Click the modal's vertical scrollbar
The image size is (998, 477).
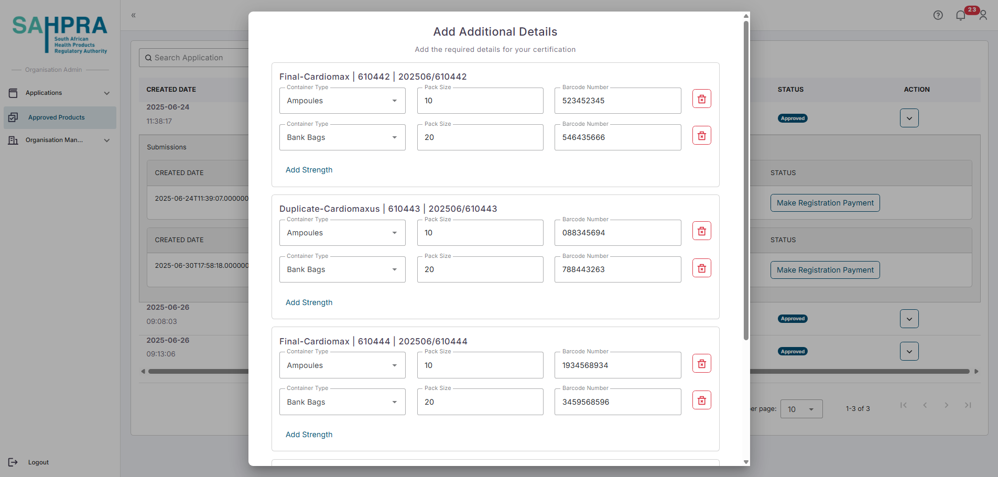746,178
